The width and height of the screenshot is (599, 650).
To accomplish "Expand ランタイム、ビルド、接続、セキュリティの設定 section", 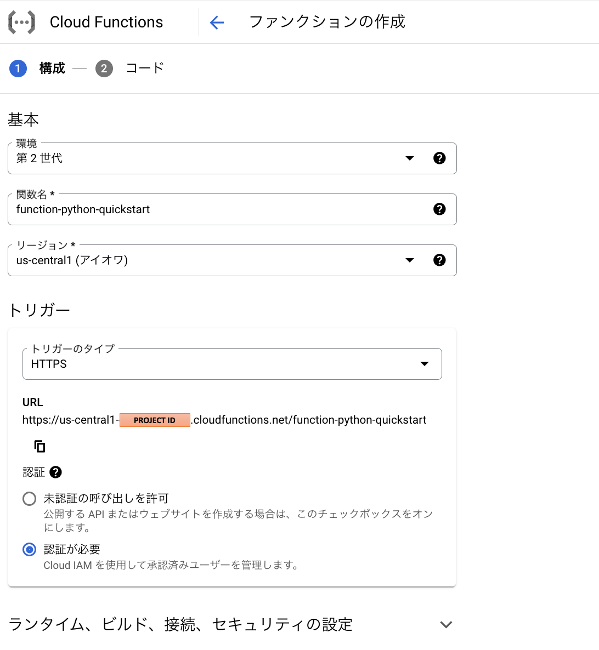I will (x=231, y=624).
